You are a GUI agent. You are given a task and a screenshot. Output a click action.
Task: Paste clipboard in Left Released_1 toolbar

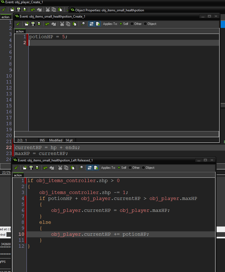pyautogui.click(x=73, y=168)
